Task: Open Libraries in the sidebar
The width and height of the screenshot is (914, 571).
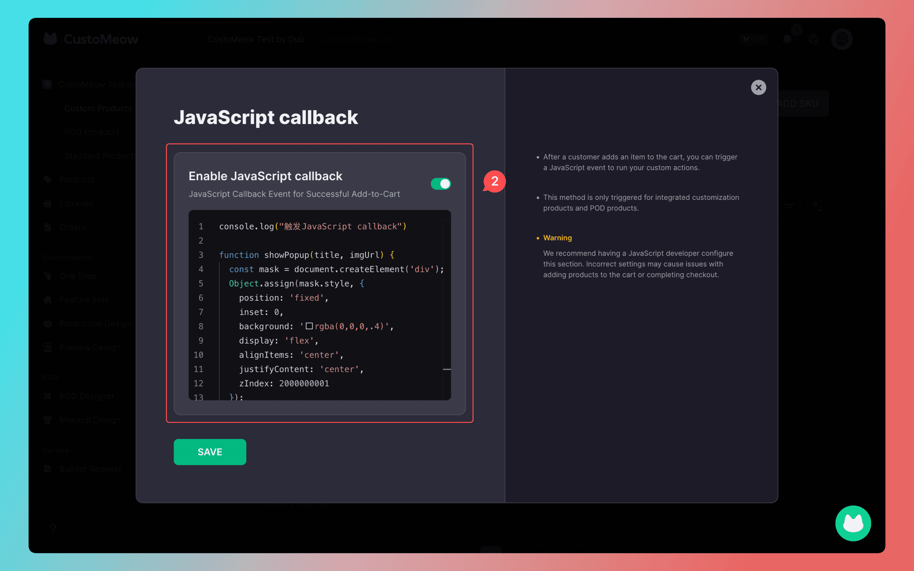Action: pos(76,204)
